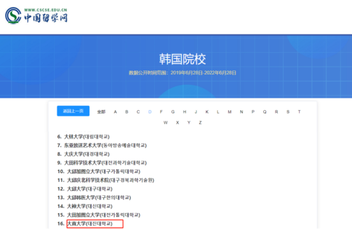Image resolution: width=352 pixels, height=229 pixels.
Task: Filter schools by letter B
Action: point(127,112)
